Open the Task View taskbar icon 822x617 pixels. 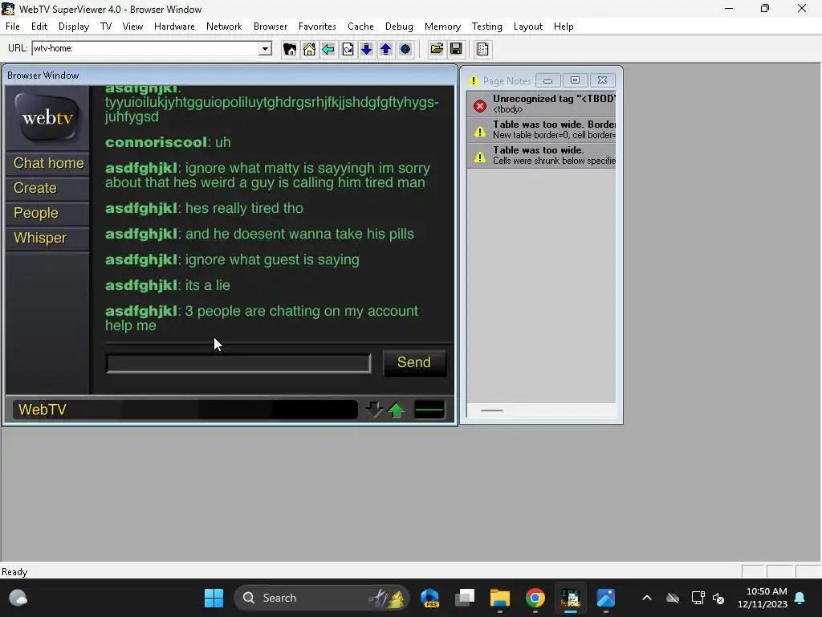pyautogui.click(x=465, y=598)
